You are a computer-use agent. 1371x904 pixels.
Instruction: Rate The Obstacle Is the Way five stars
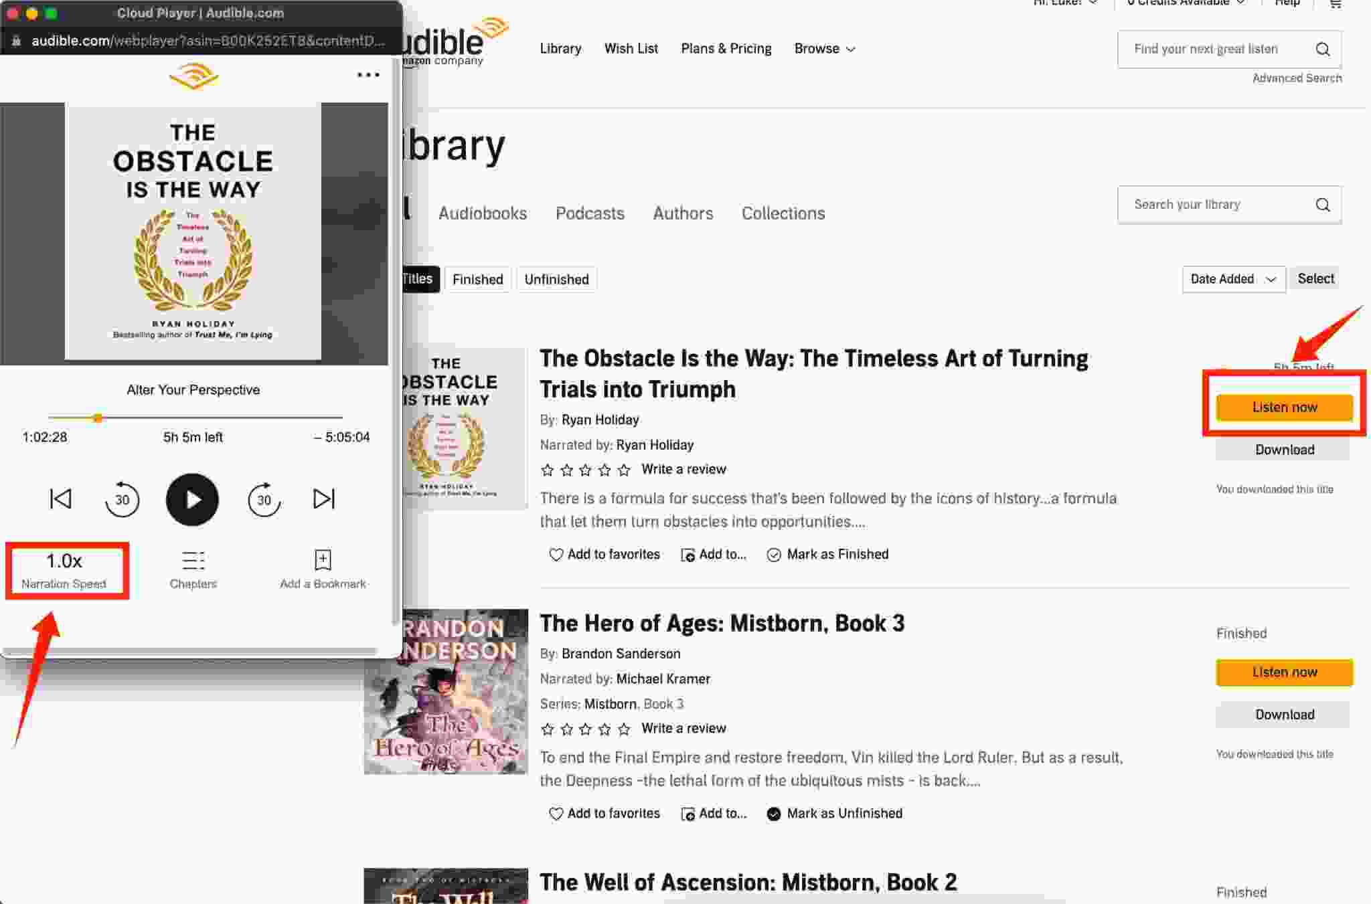click(x=624, y=470)
